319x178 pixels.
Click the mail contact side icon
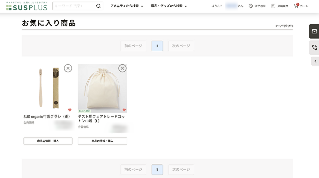[x=314, y=31]
